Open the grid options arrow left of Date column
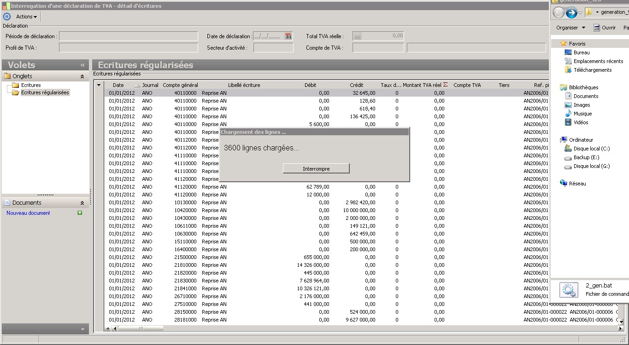The image size is (629, 345). 99,85
